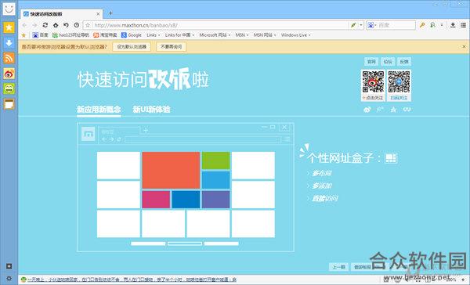Open the Notes sidebar panel
Viewport: 470px width, 285px height.
9,104
